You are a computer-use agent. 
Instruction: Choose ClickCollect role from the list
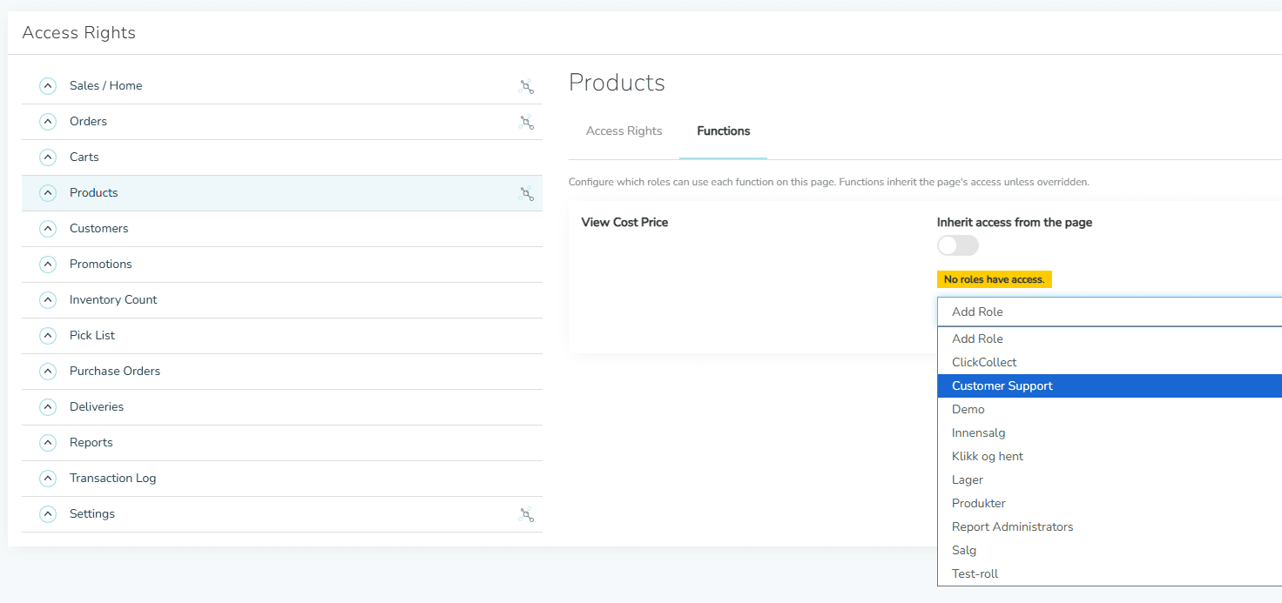(x=1110, y=363)
